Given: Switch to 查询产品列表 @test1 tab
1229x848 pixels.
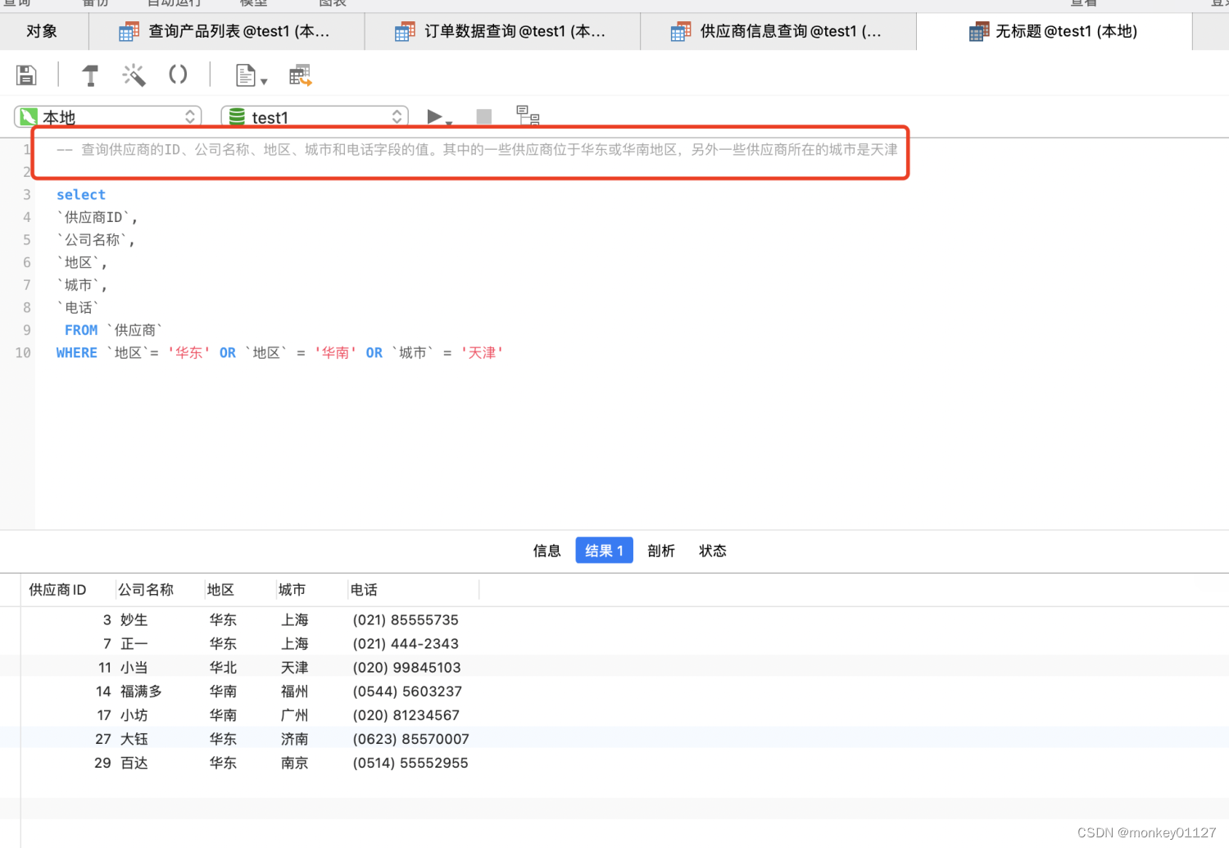Looking at the screenshot, I should 227,31.
